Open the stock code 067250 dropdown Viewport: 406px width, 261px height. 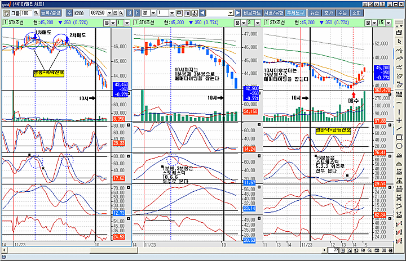click(109, 13)
